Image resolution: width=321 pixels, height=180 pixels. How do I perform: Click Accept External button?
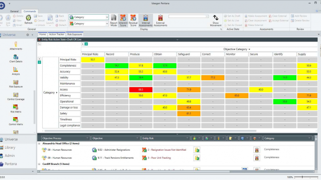pyautogui.click(x=278, y=20)
